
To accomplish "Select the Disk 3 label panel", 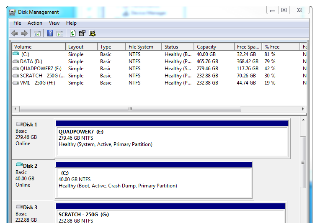I will (33, 212).
